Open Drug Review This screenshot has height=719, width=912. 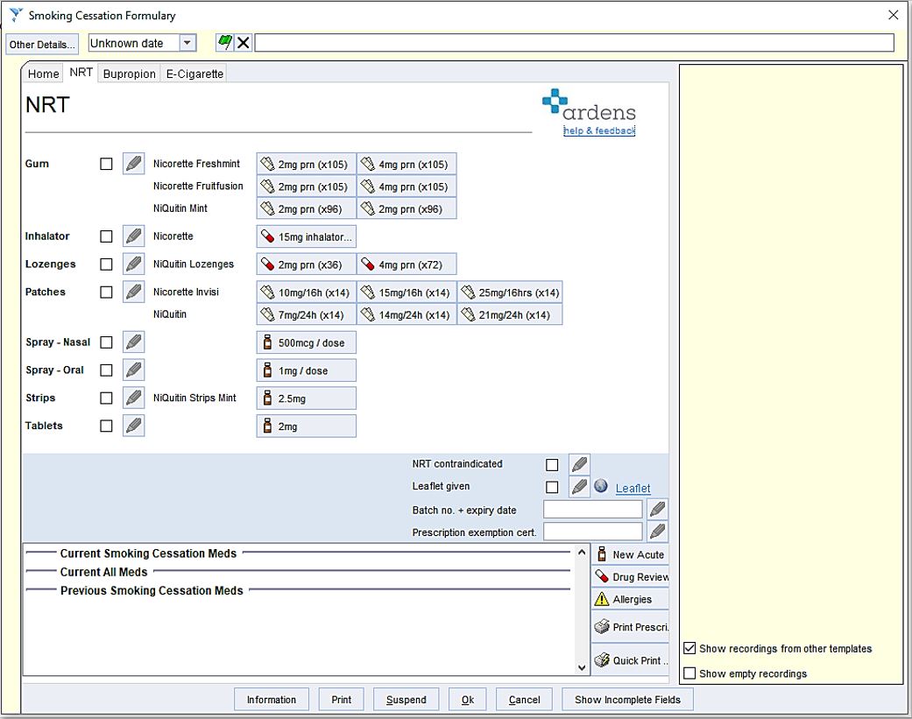point(631,576)
